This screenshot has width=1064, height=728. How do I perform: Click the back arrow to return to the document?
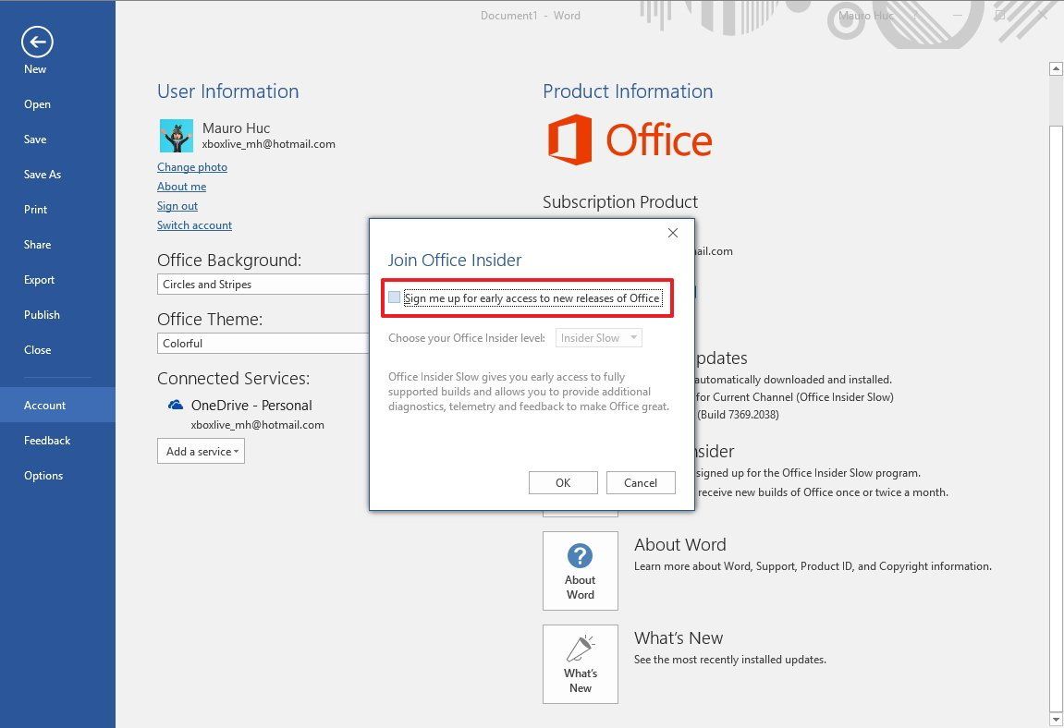[36, 42]
